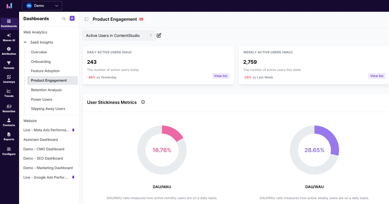Screen dimensions: 389x204
Task: Click the DAU/WAU purple donut segment
Action: [x=331, y=139]
